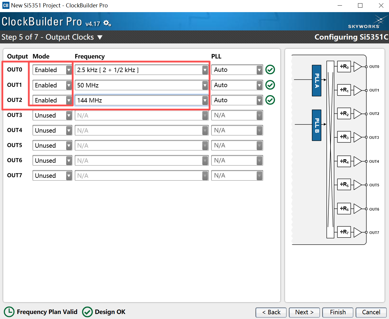Expand the OUT2 144 MHz frequency dropdown arrow
This screenshot has height=319, width=389.
pyautogui.click(x=205, y=100)
